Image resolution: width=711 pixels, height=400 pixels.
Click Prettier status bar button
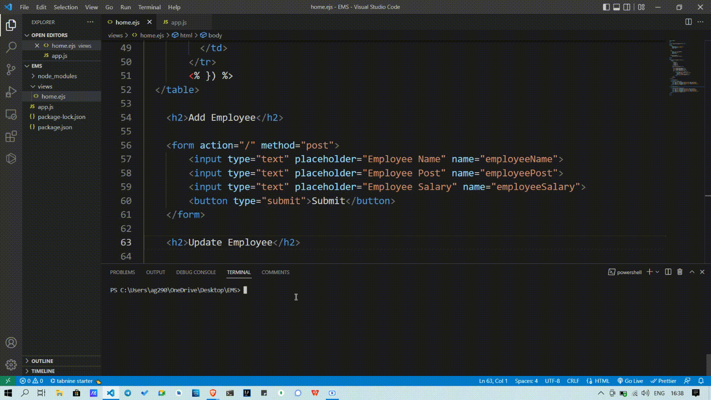coord(663,381)
